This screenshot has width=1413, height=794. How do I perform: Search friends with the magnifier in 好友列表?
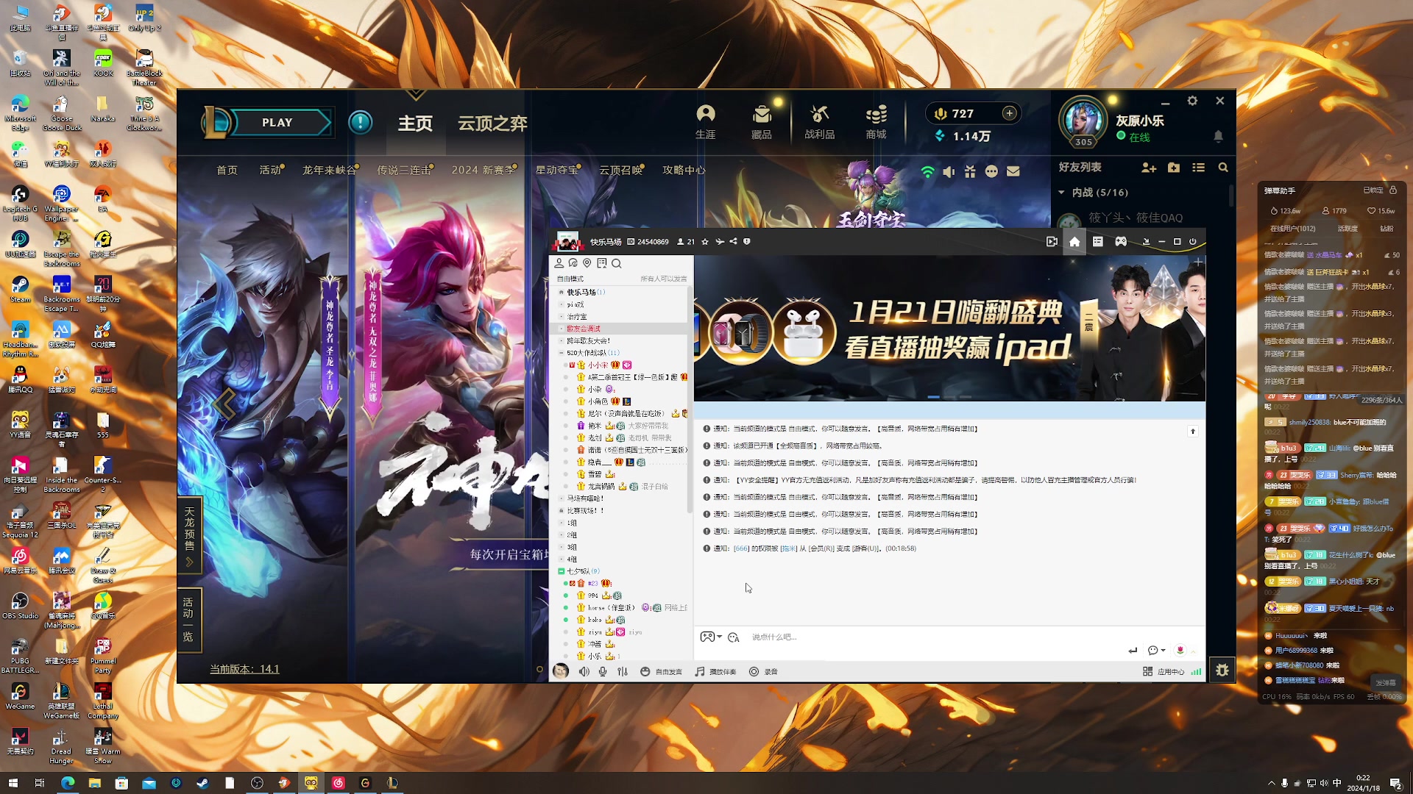click(x=1223, y=168)
